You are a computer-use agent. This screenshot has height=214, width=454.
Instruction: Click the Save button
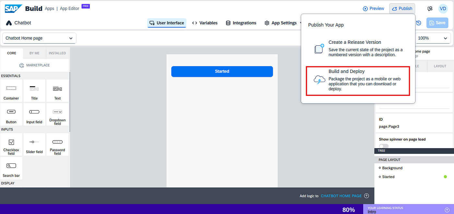(x=437, y=23)
